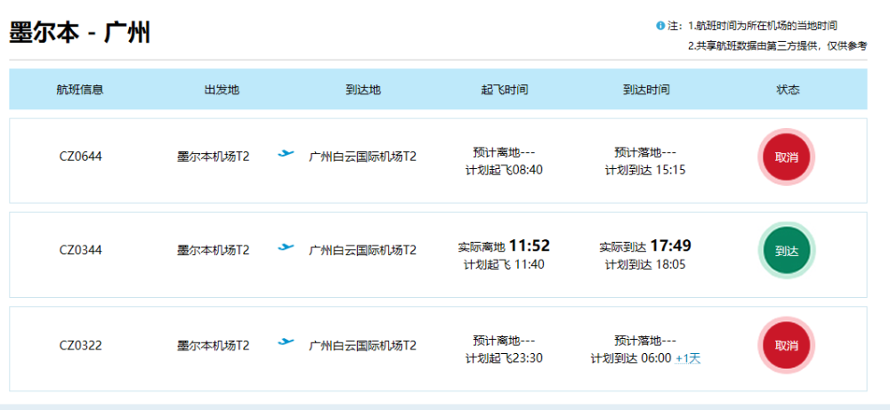Viewport: 890px width, 410px height.
Task: Select flight number CZ0344
Action: coord(81,250)
